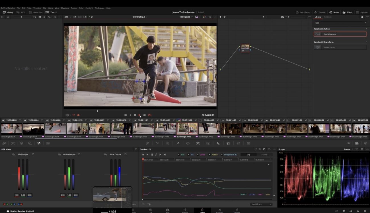
Task: Open the Lightbox view
Action: tap(362, 12)
